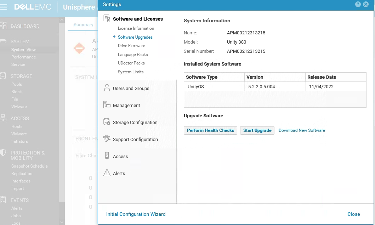This screenshot has width=375, height=225.
Task: Open Replication in sidebar
Action: 22,174
